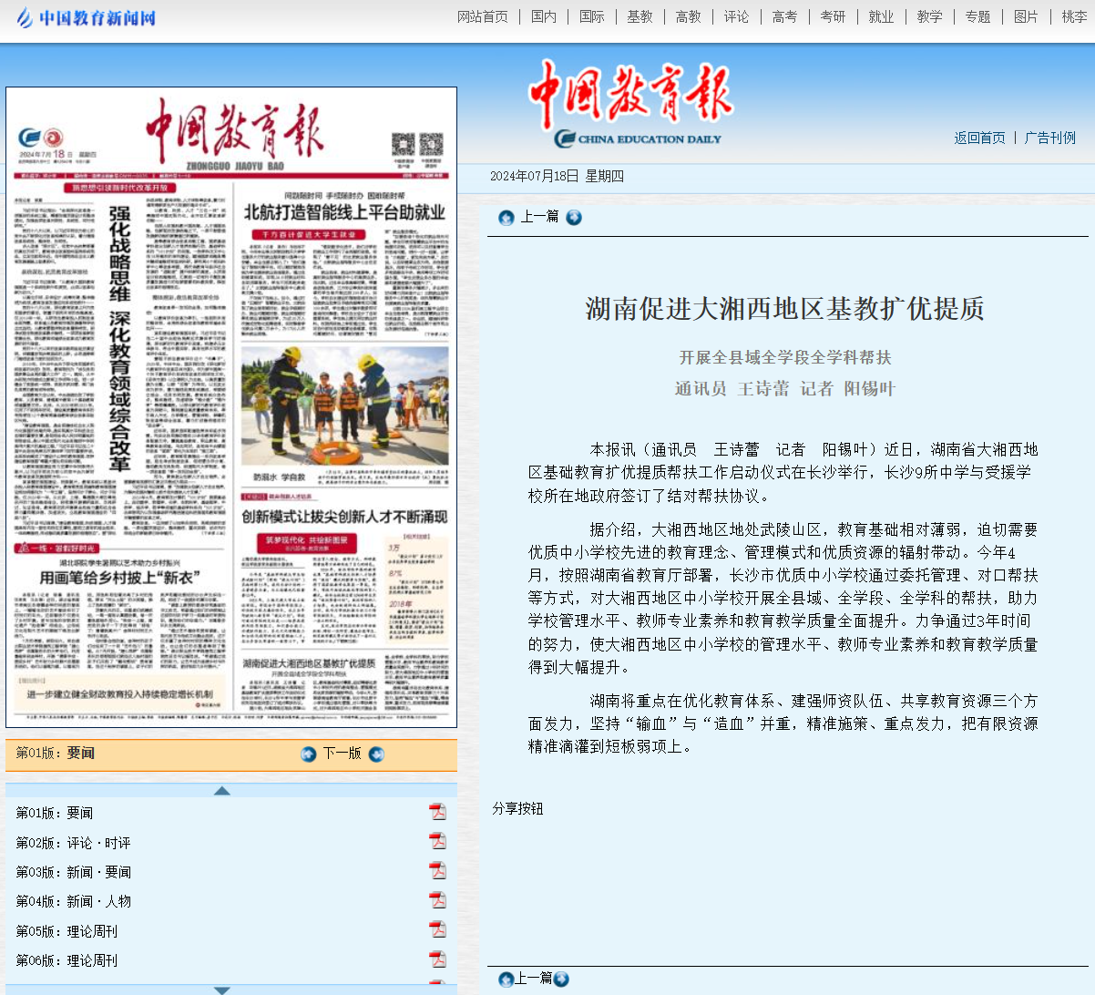Open the 专题 navigation item
The height and width of the screenshot is (995, 1095).
click(x=978, y=16)
